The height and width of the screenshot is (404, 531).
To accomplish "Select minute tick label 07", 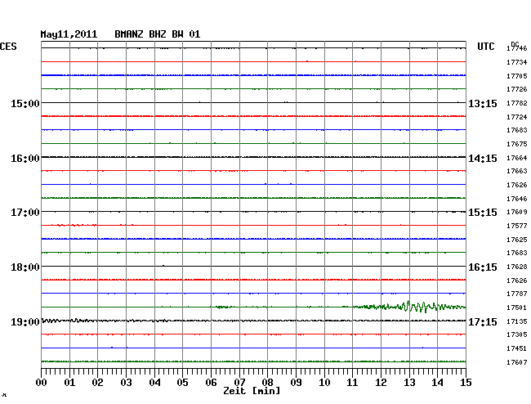I will click(239, 383).
